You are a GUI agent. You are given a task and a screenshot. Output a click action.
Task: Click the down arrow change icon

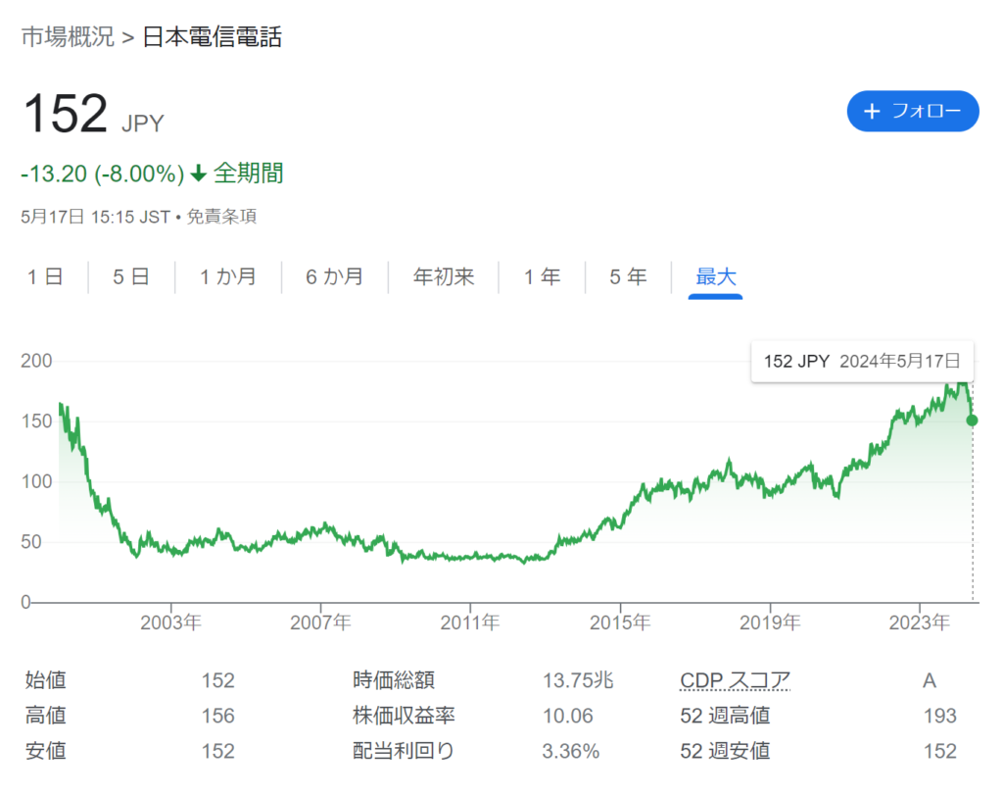(199, 173)
